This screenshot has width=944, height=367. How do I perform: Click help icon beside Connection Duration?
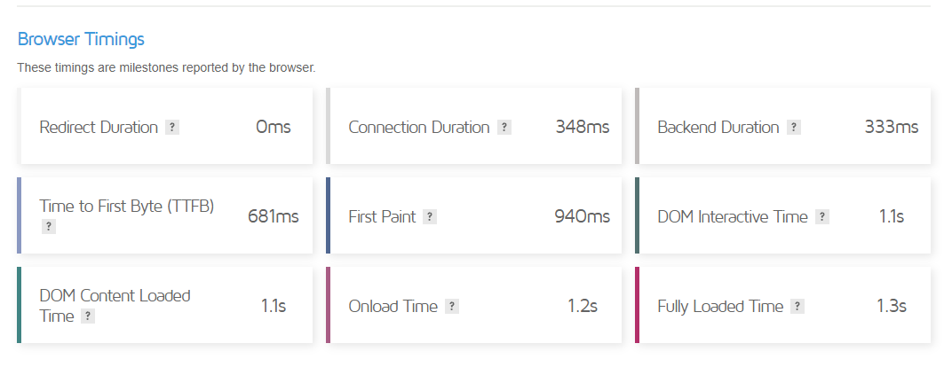504,128
